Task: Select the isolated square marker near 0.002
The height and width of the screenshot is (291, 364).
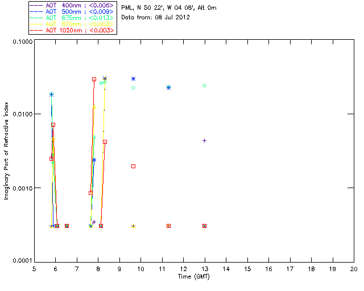Action: (x=133, y=166)
